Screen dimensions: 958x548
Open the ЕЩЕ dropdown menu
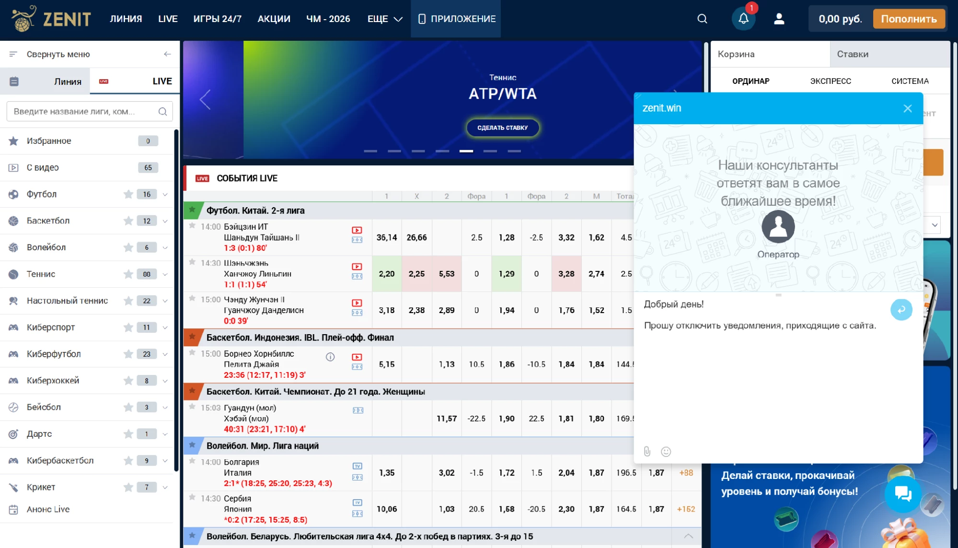click(x=385, y=19)
